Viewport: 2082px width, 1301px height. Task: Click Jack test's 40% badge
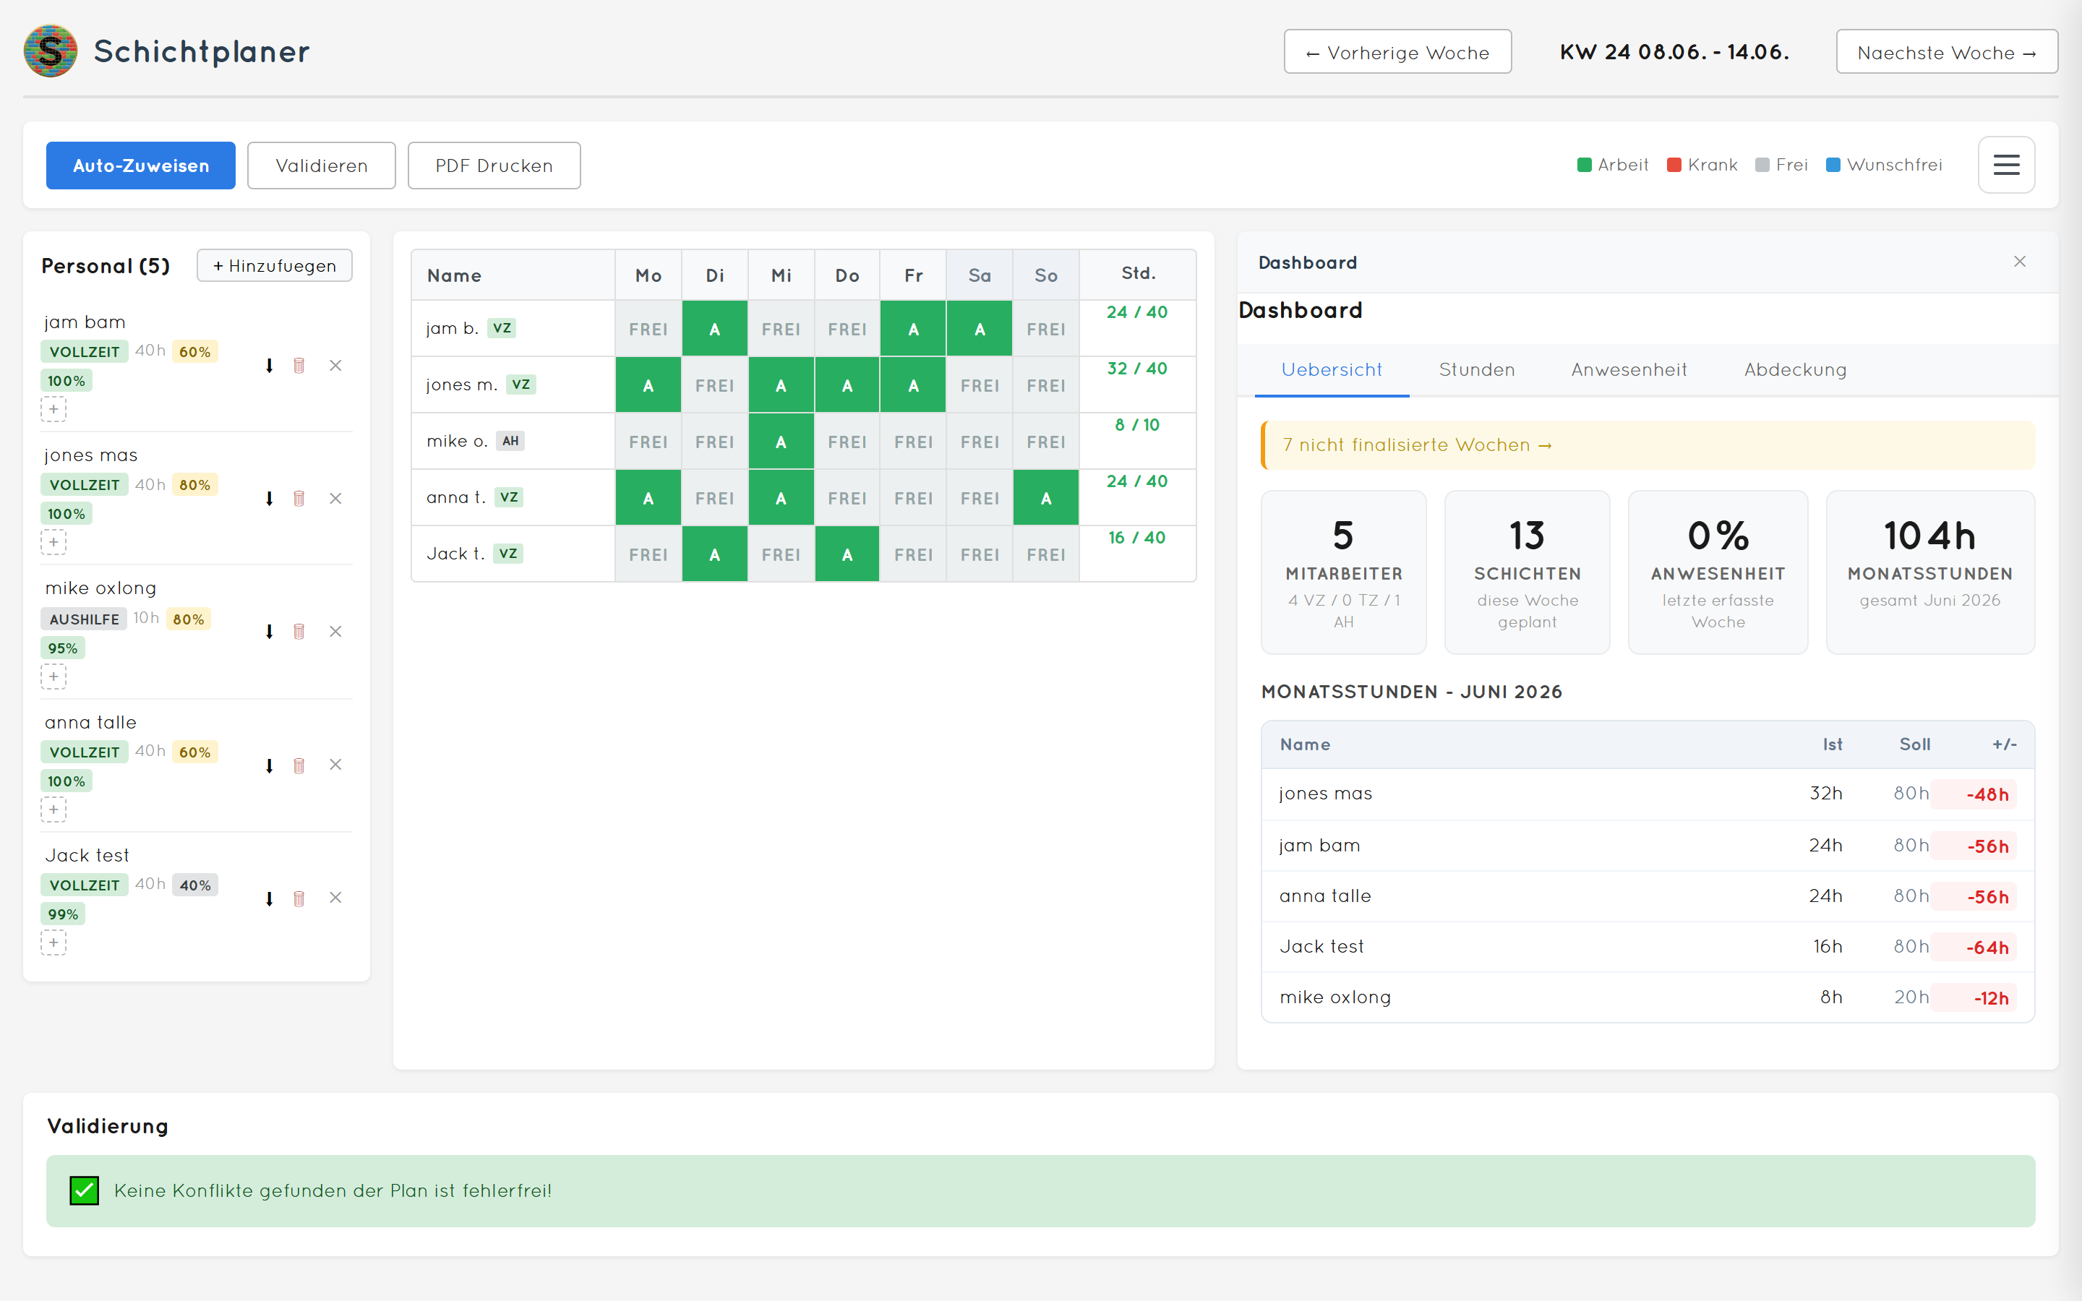pos(194,885)
